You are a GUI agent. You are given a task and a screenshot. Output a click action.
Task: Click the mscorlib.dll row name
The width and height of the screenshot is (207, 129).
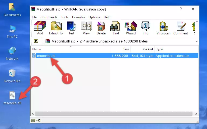46,56
